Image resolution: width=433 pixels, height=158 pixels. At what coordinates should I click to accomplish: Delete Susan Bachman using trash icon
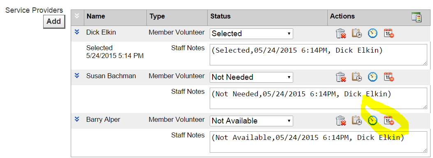pos(341,77)
